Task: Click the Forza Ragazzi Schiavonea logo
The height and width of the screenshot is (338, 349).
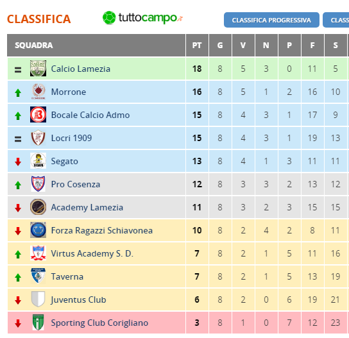Action: point(38,230)
